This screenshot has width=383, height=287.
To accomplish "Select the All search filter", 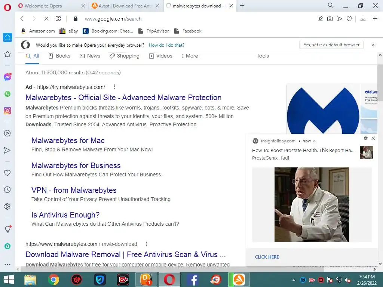I will [32, 56].
